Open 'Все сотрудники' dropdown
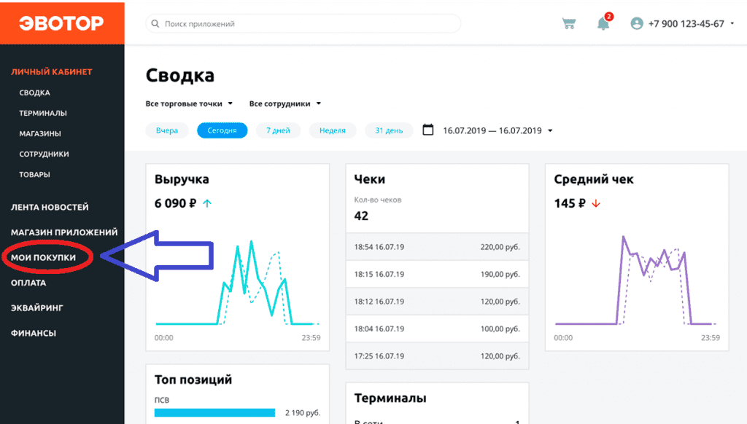Image resolution: width=747 pixels, height=424 pixels. [285, 103]
